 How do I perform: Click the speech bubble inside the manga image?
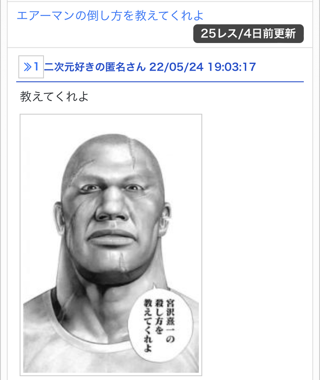(160, 324)
